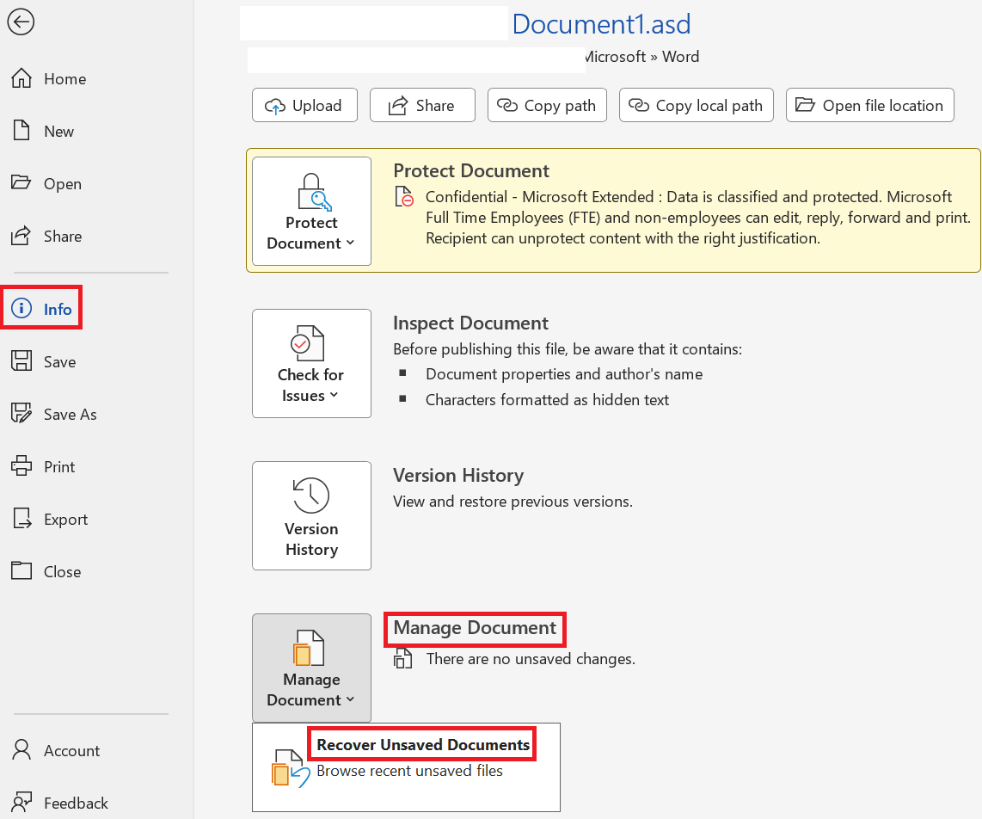The image size is (982, 819).
Task: Click the Upload button label
Action: (x=317, y=106)
